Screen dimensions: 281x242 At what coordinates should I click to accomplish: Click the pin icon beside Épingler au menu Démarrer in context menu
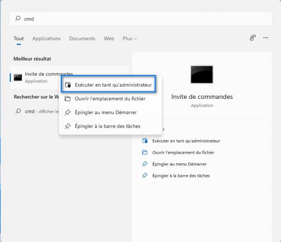(67, 112)
